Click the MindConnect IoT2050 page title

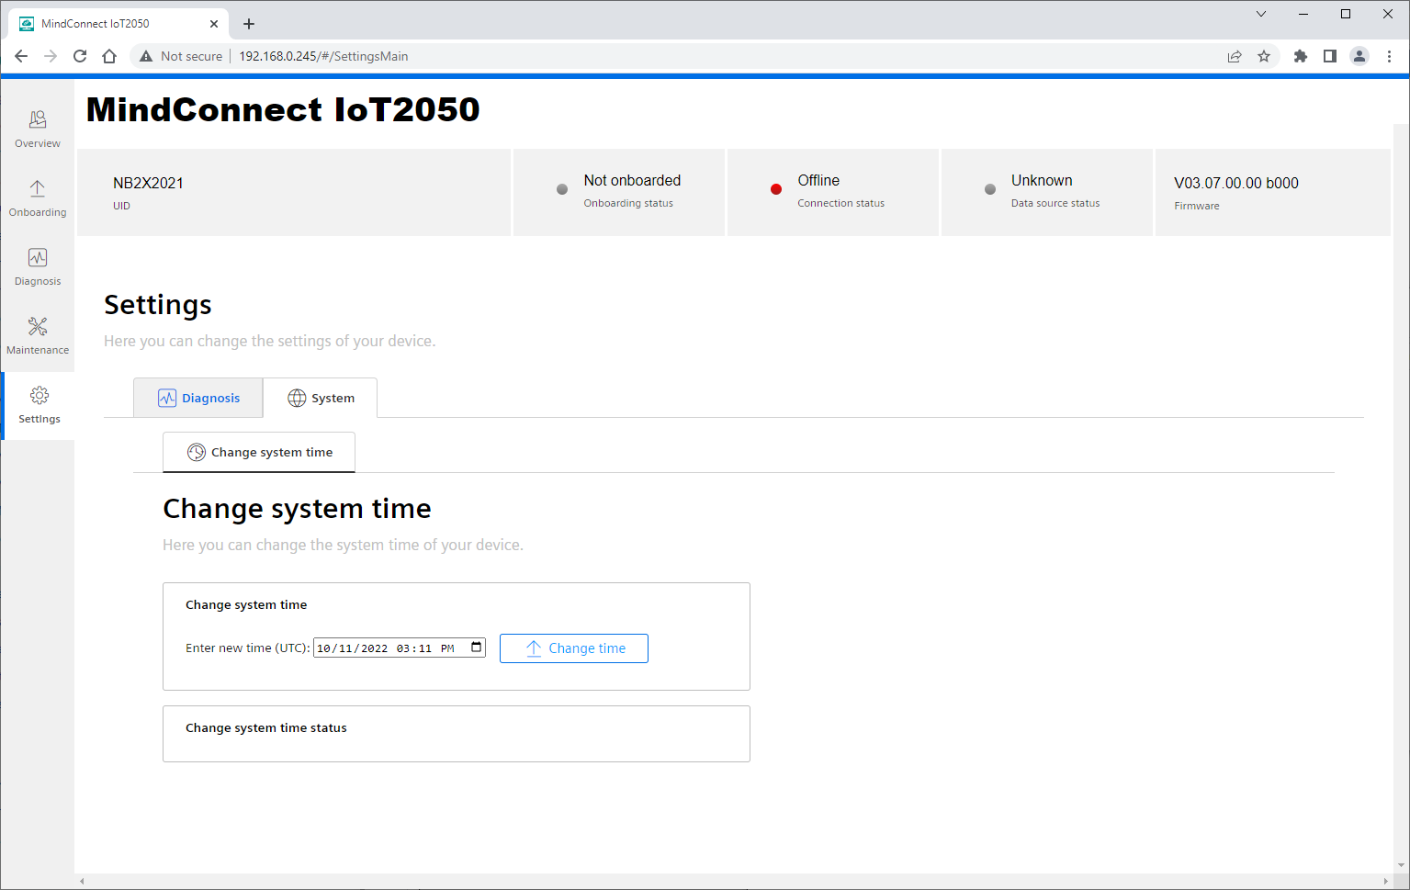coord(283,109)
